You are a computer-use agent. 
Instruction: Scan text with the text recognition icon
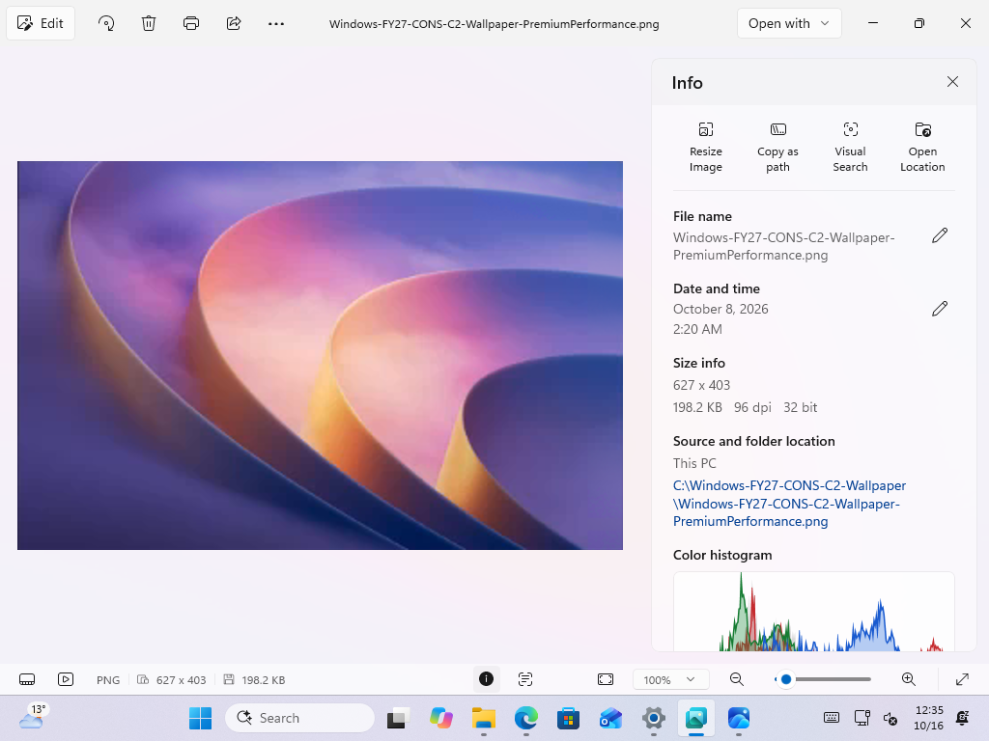(525, 678)
